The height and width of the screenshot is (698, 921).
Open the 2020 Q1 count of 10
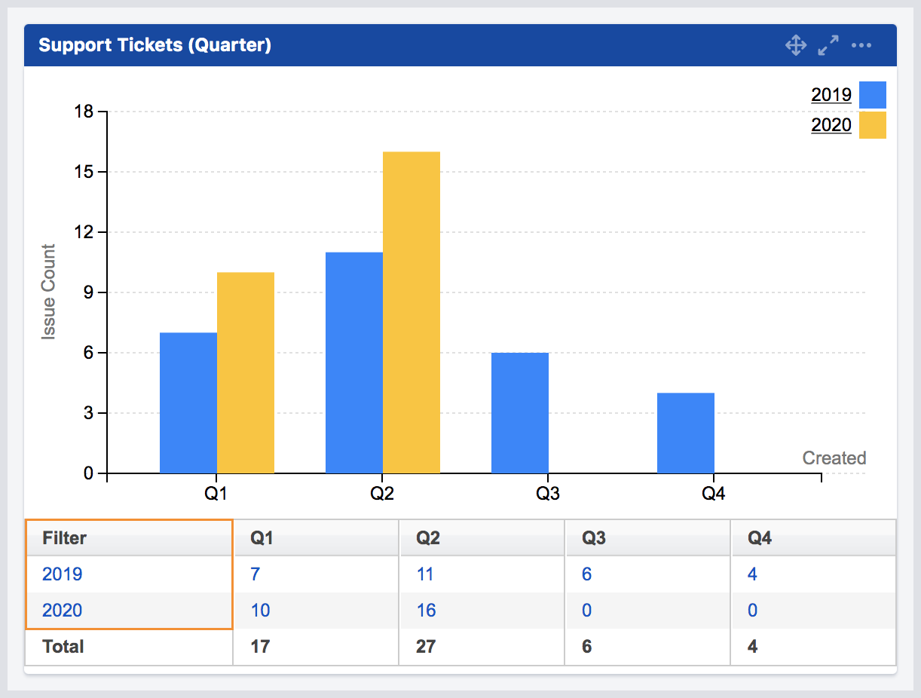click(260, 611)
